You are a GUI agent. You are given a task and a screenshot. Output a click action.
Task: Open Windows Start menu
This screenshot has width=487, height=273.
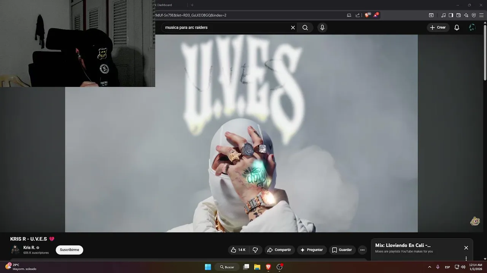(208, 267)
